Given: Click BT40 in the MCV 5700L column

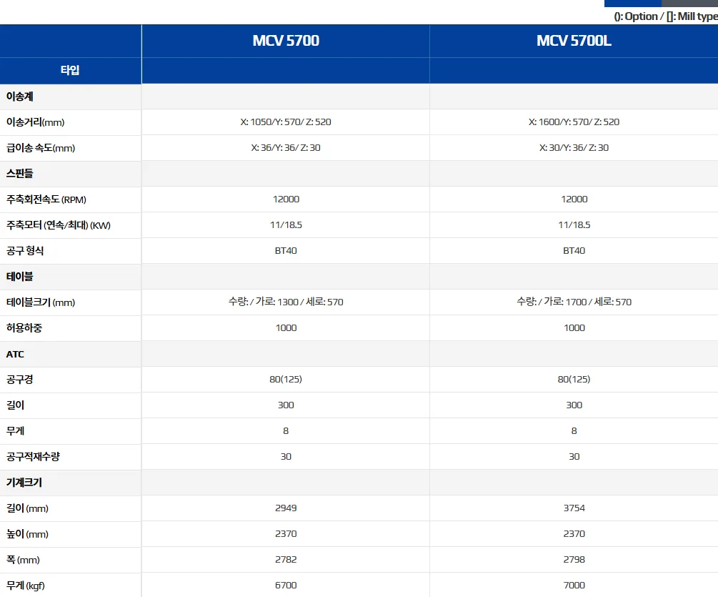Looking at the screenshot, I should (574, 251).
